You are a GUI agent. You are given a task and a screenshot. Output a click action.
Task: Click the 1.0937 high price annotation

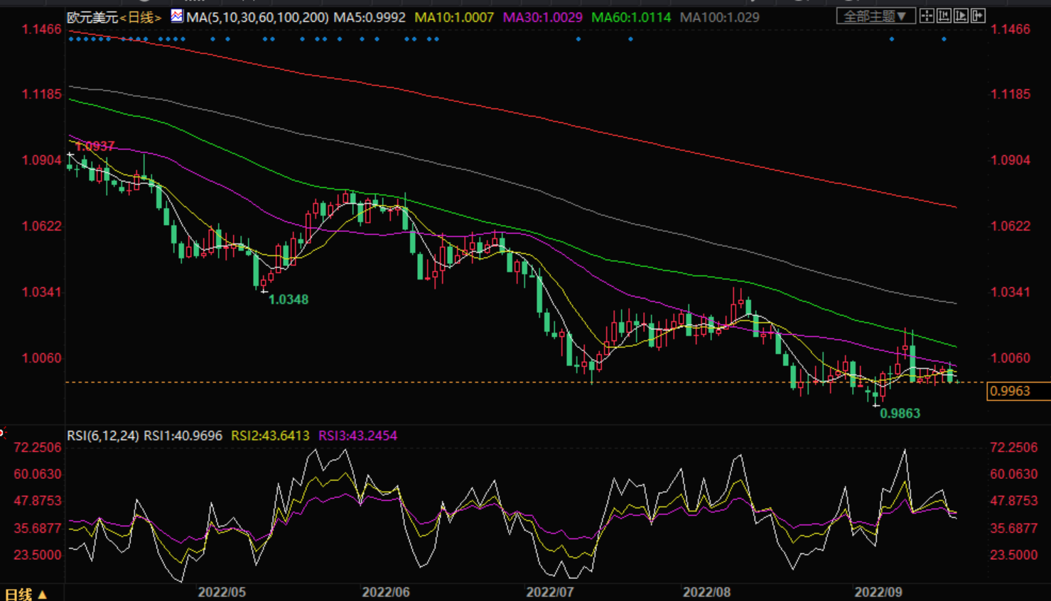pos(95,146)
